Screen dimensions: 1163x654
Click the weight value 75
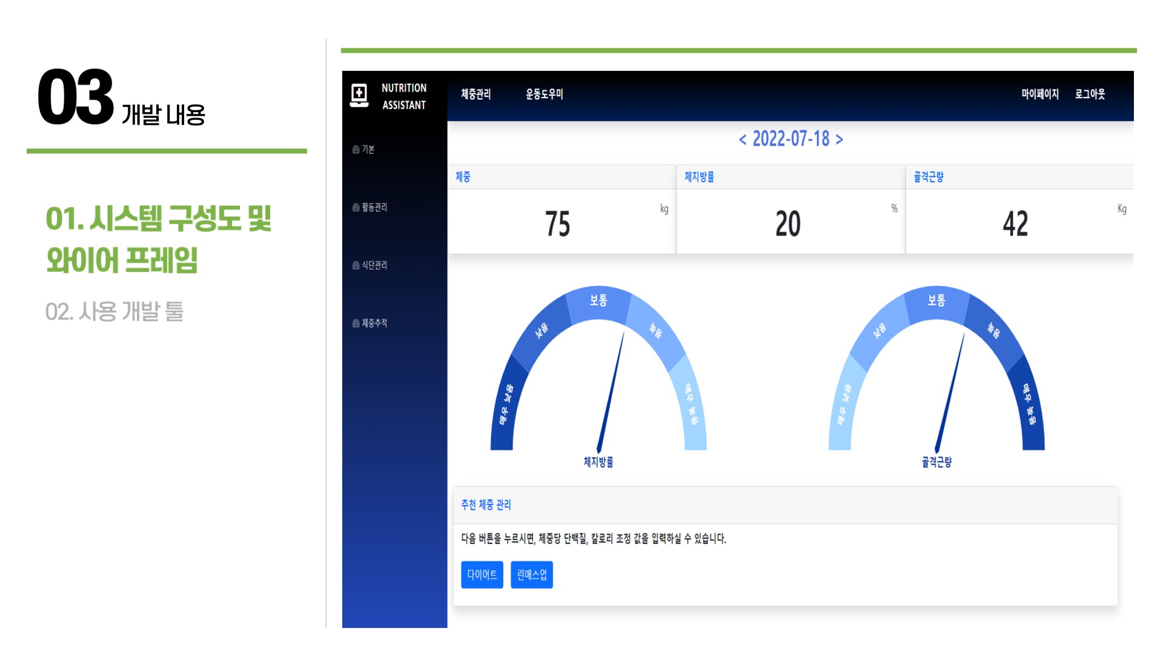point(557,223)
